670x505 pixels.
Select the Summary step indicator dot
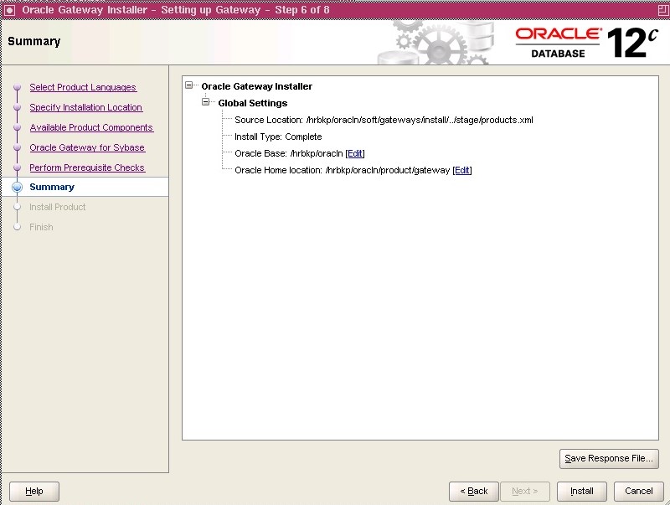click(x=18, y=188)
